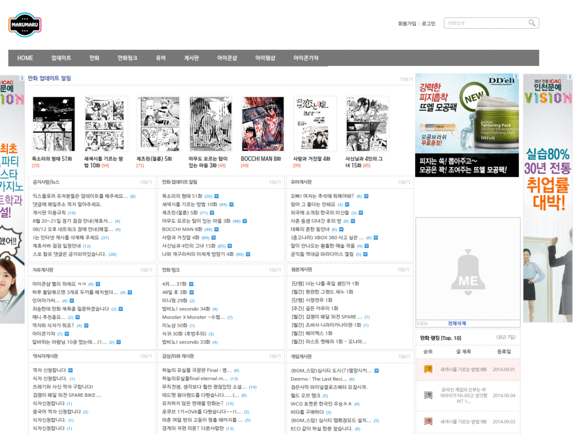The width and height of the screenshot is (579, 434).
Task: Open 식귀 30화 (후방주의) entry
Action: pos(184,333)
